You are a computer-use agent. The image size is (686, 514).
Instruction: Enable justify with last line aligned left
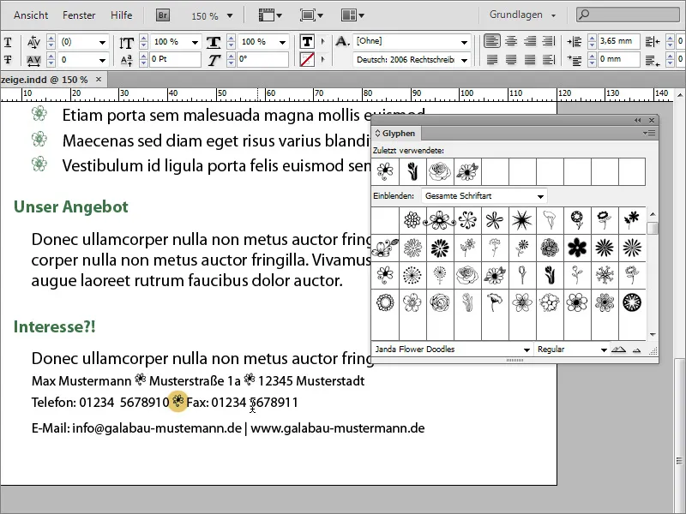pos(491,59)
